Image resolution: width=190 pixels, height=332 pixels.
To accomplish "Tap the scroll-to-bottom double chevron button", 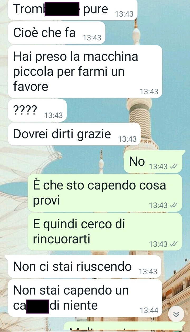I will pos(176,314).
